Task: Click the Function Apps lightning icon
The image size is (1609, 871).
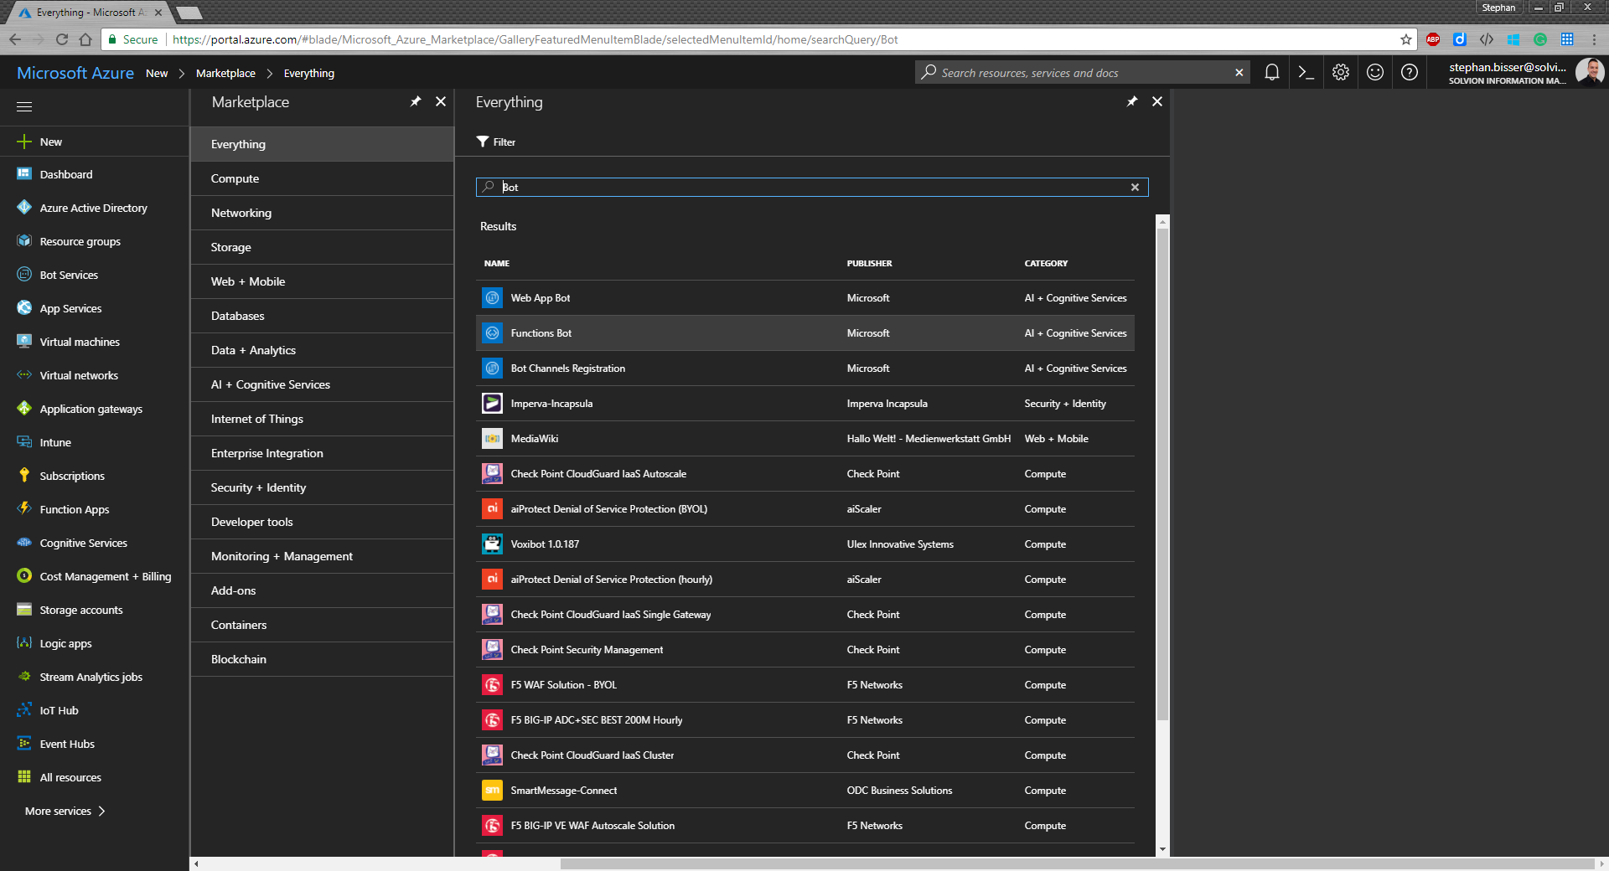Action: pyautogui.click(x=24, y=508)
